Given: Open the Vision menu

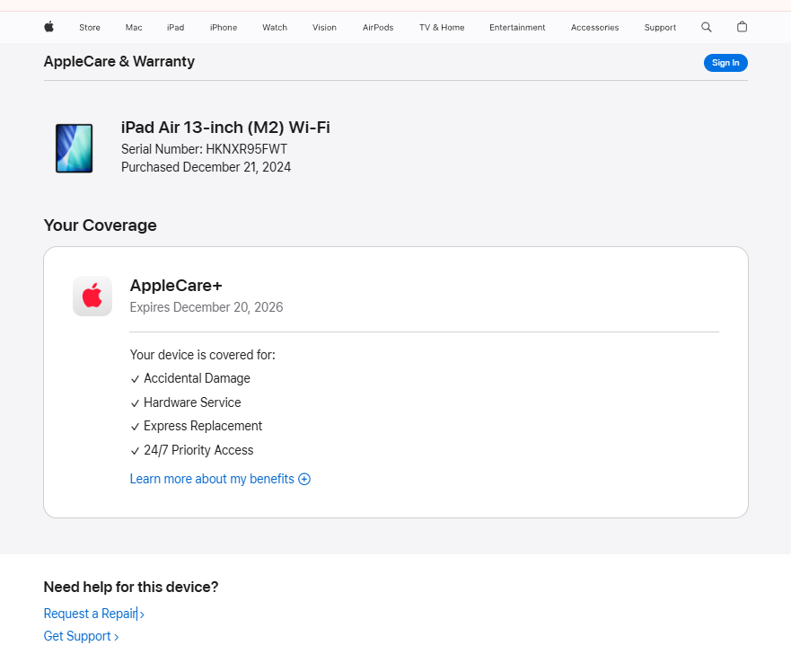Looking at the screenshot, I should [x=324, y=27].
